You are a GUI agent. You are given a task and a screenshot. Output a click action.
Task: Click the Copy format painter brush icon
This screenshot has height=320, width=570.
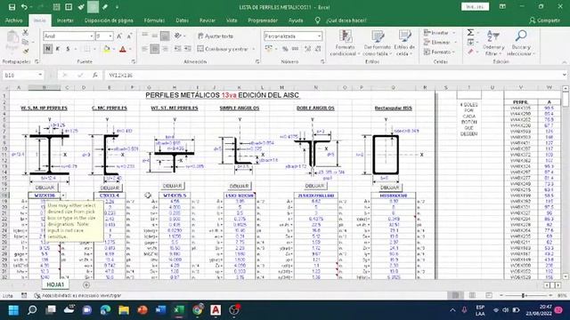pos(26,52)
